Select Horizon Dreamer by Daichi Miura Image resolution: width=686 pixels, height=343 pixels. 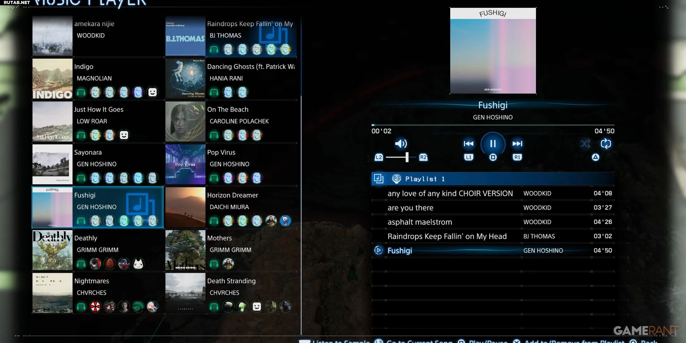(x=231, y=207)
